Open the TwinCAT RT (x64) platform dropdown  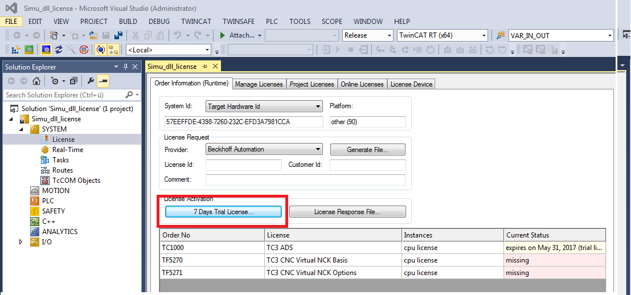click(484, 35)
